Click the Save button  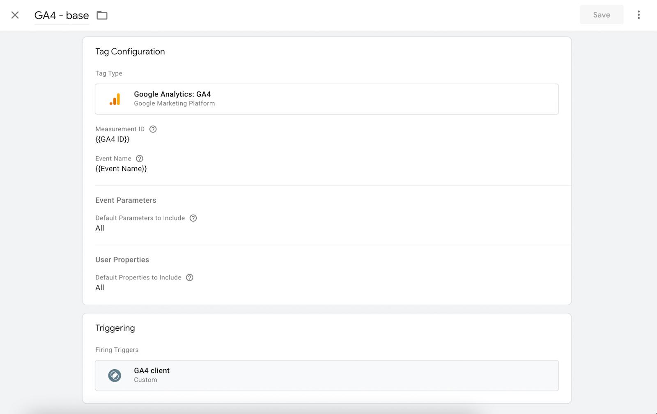coord(602,15)
